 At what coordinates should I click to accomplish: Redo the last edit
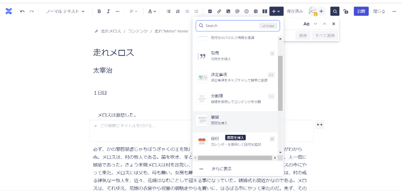coord(31,11)
